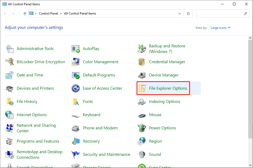The width and height of the screenshot is (253, 168).
Task: Open the Internet Options link
Action: tap(32, 115)
